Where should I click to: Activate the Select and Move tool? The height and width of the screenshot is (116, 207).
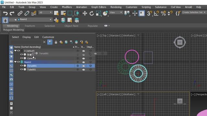pos(85,13)
